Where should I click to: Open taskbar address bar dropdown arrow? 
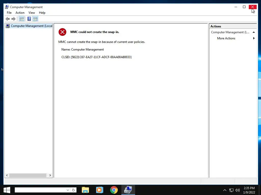68,190
